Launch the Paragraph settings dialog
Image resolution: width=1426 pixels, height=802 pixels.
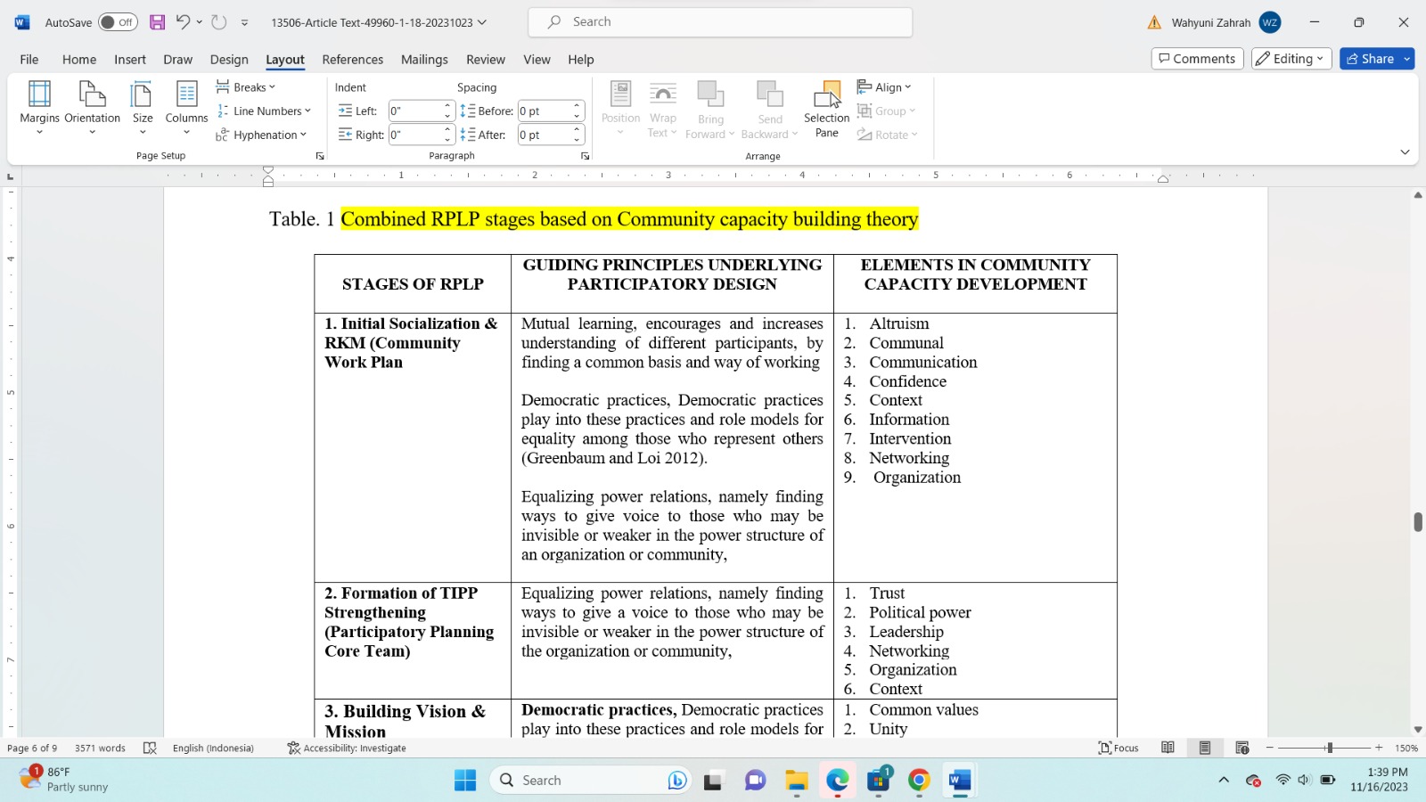click(586, 156)
